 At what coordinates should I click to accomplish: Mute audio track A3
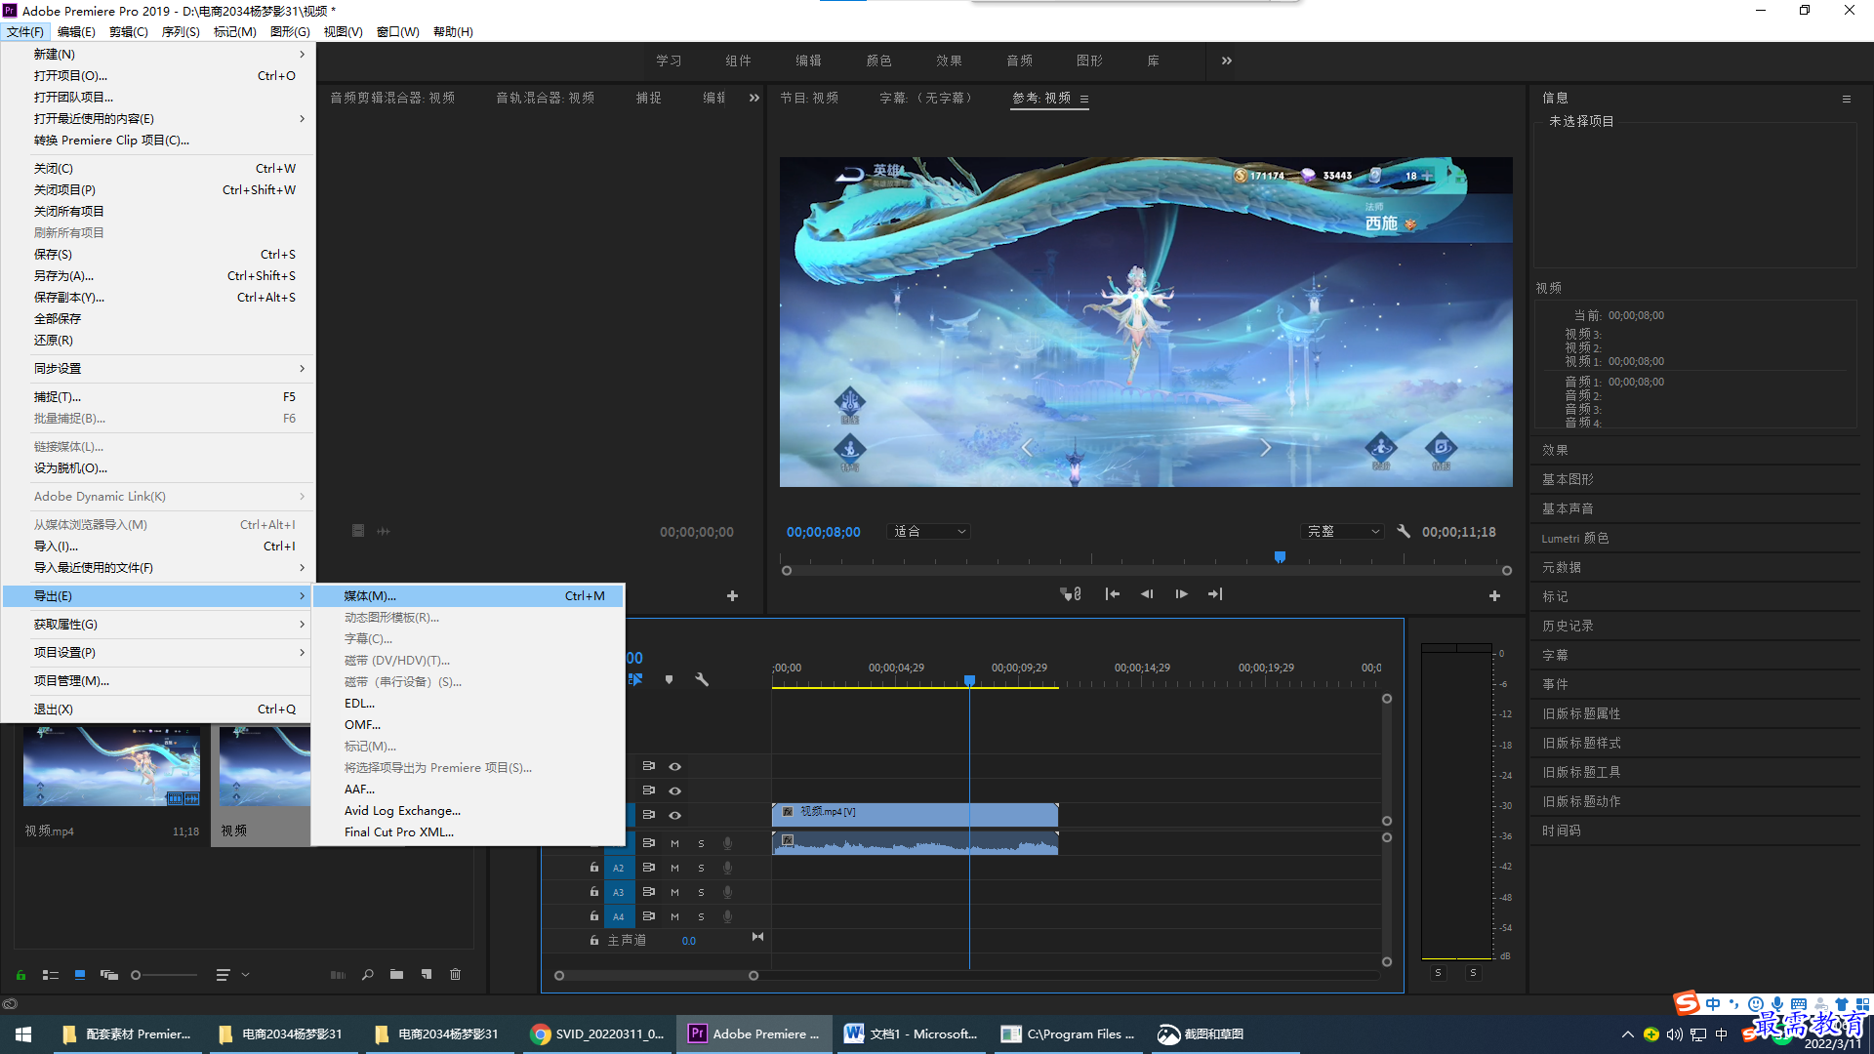[x=674, y=892]
